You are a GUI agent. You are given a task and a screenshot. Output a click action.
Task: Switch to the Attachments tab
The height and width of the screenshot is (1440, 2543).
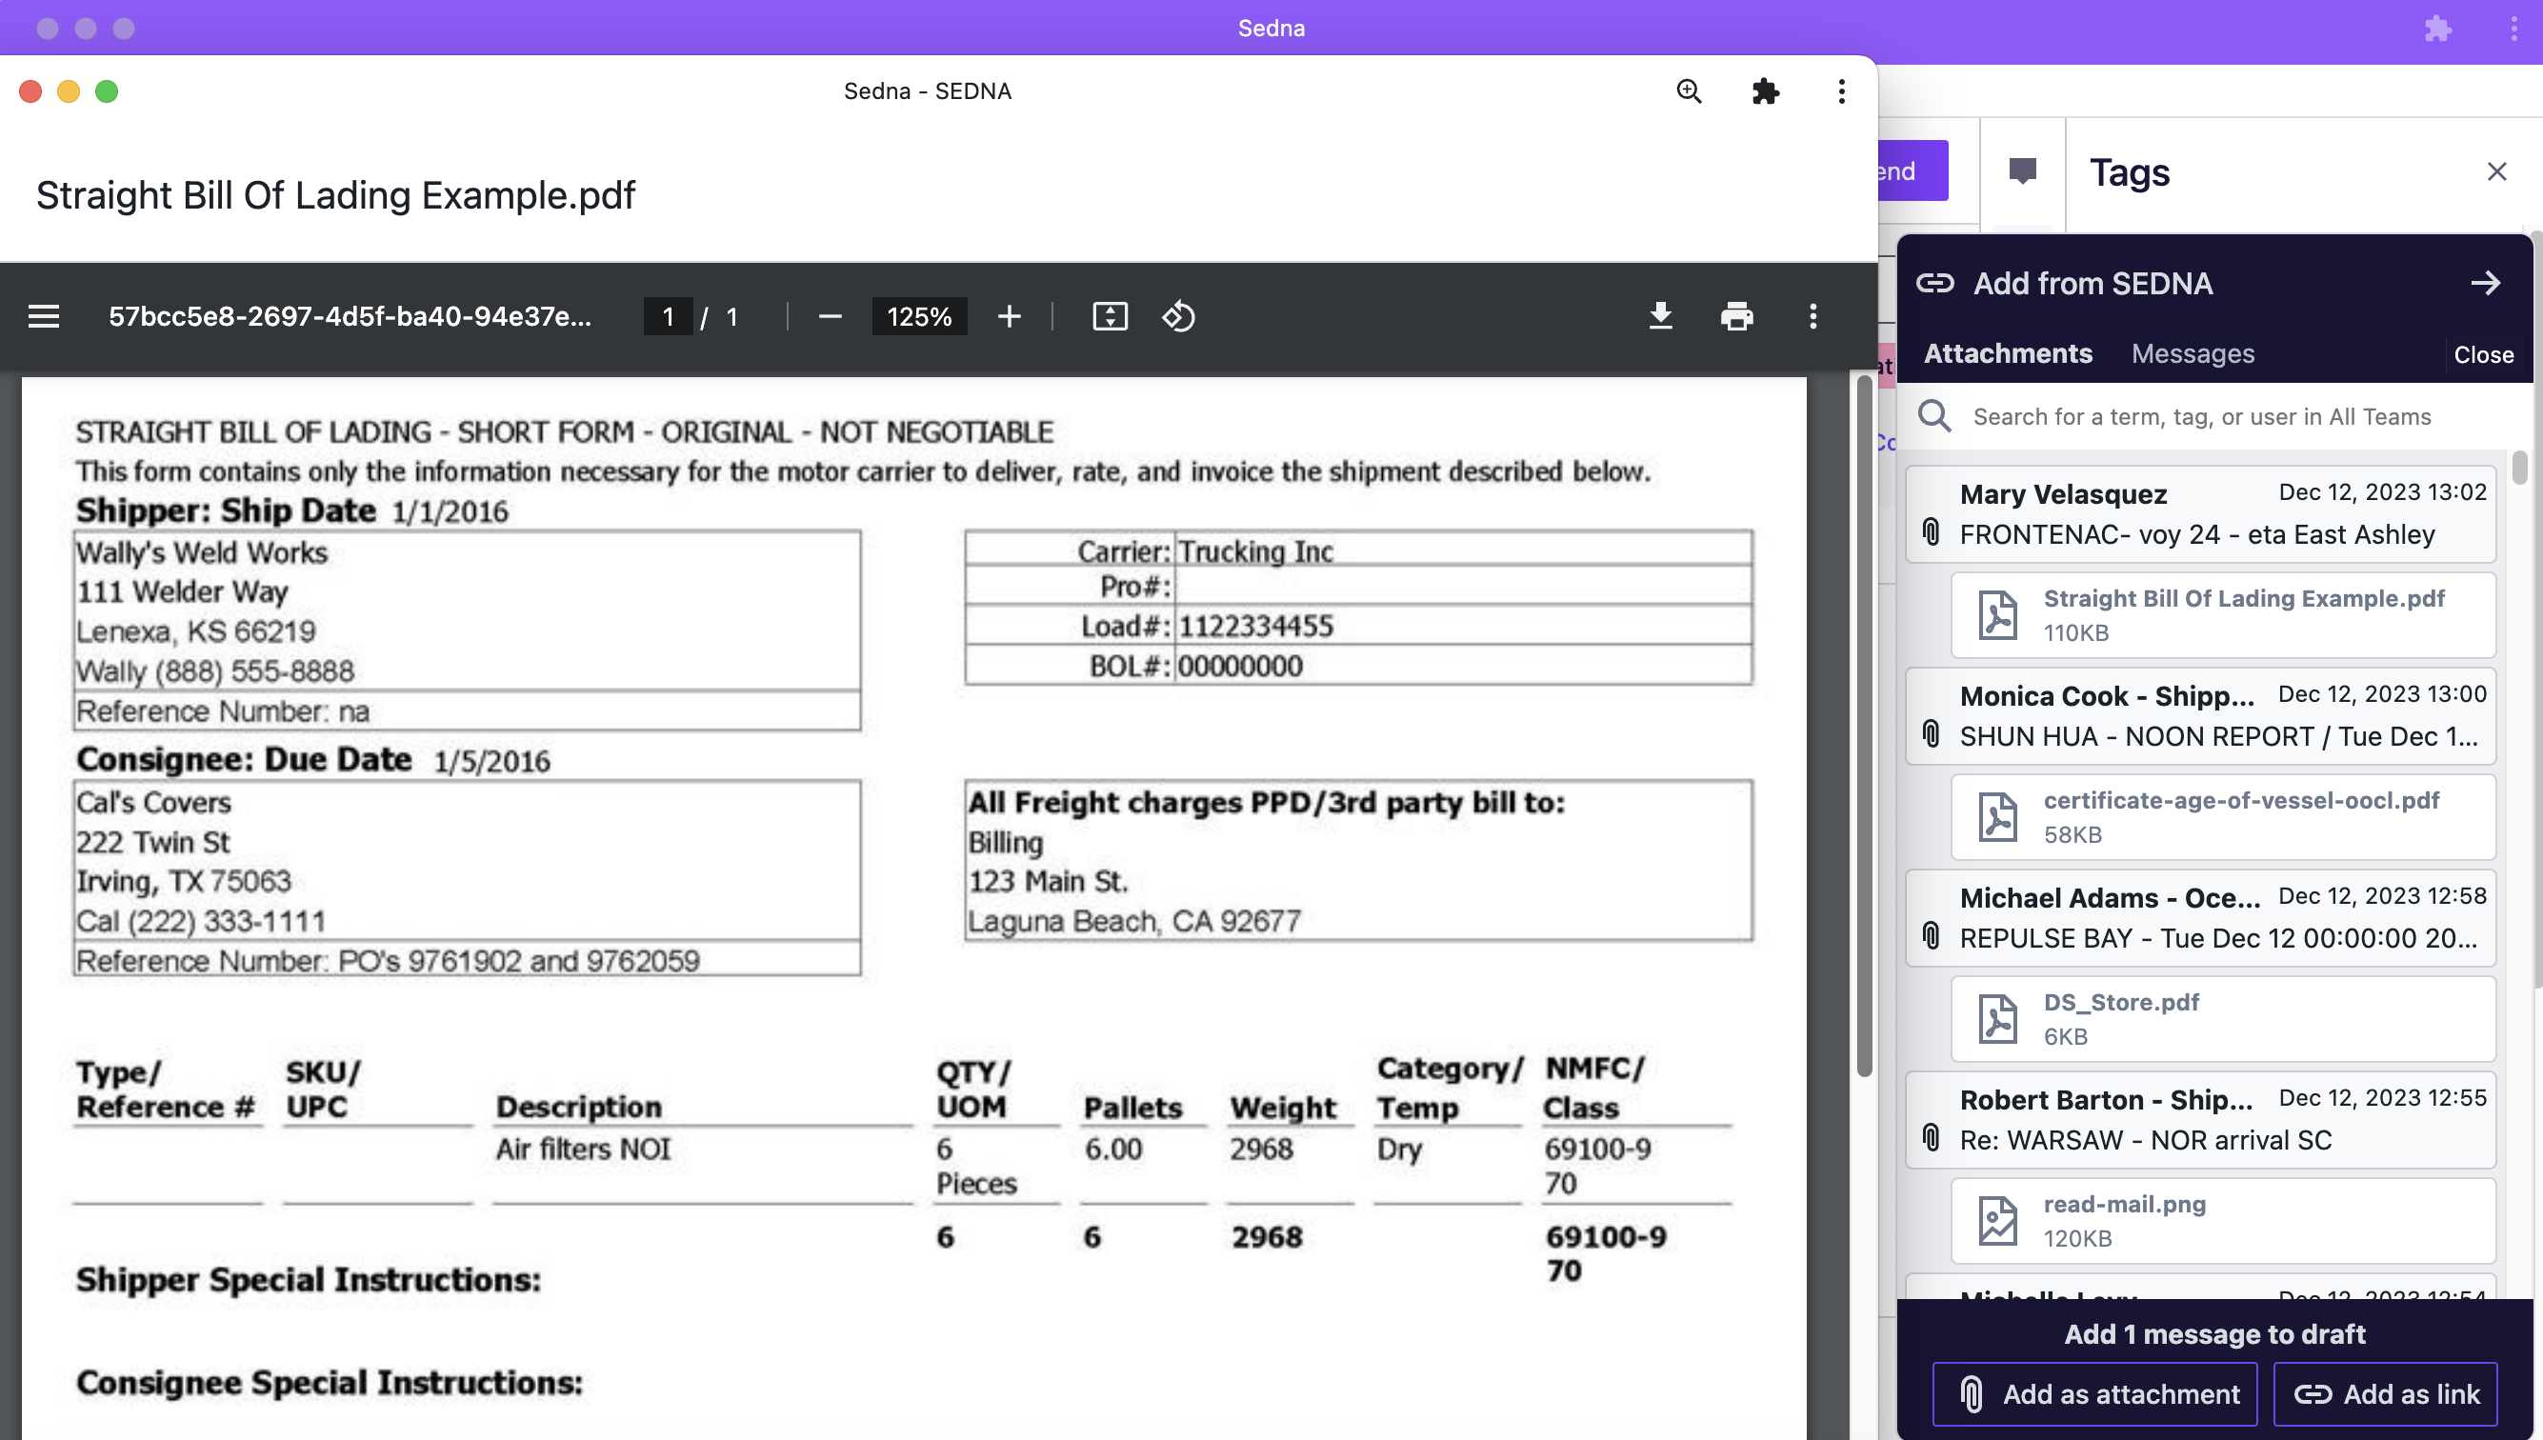pos(2008,353)
